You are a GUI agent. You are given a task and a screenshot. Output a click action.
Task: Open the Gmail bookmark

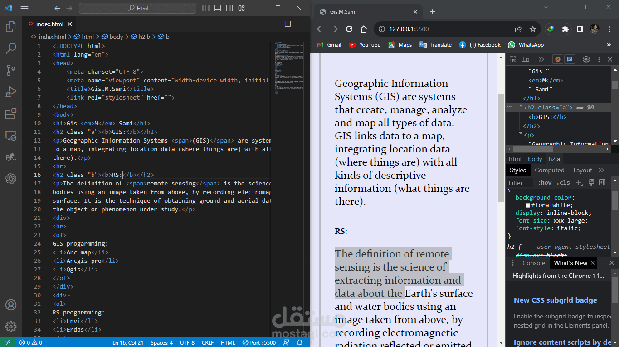[329, 45]
